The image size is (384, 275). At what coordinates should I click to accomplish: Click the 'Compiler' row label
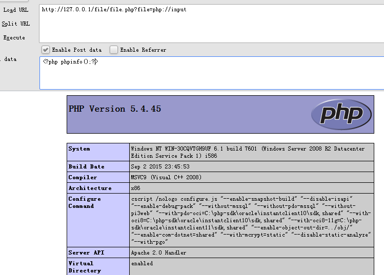(83, 177)
